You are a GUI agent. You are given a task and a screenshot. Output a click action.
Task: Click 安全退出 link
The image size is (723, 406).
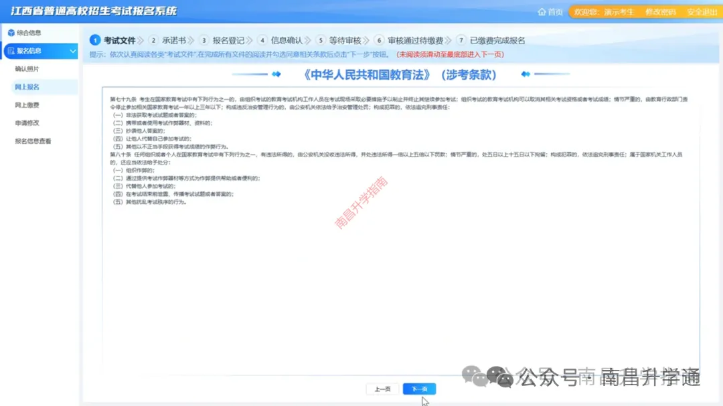[x=702, y=12]
